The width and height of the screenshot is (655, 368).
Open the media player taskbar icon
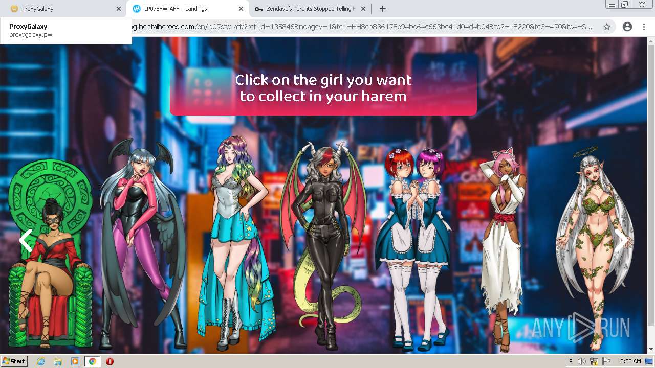75,361
